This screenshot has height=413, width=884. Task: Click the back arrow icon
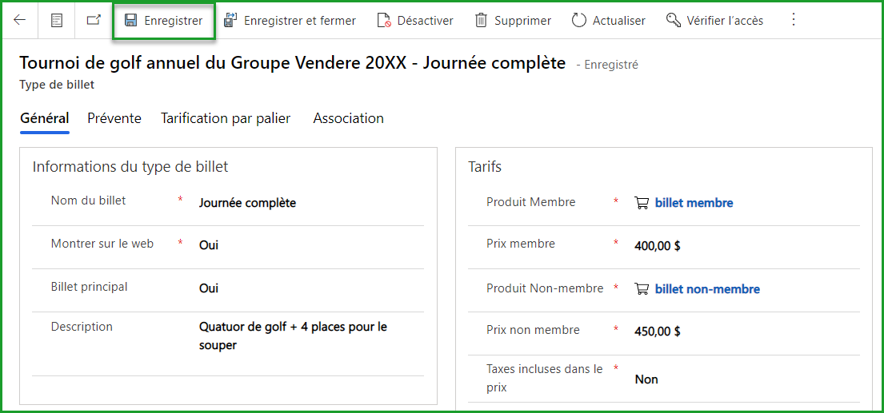point(20,21)
